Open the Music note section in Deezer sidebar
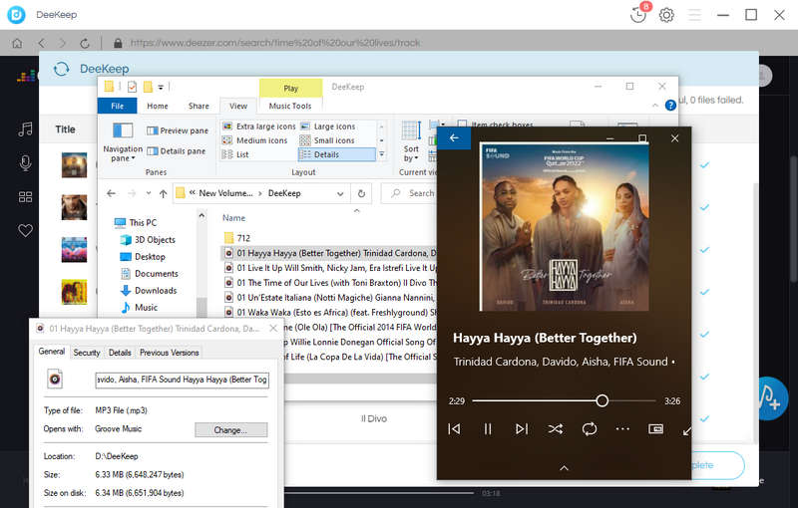Screen dimensions: 798x508 [x=25, y=129]
